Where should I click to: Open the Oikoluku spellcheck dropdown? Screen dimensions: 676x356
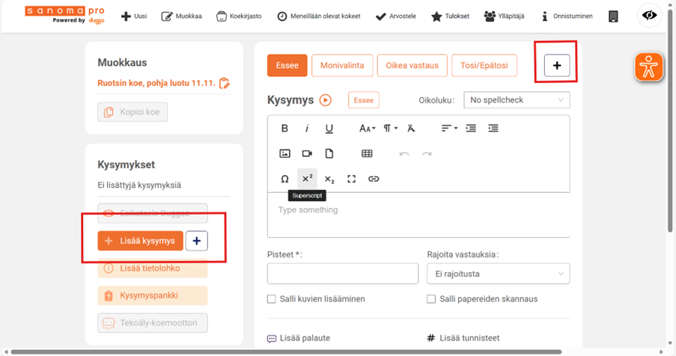(516, 100)
